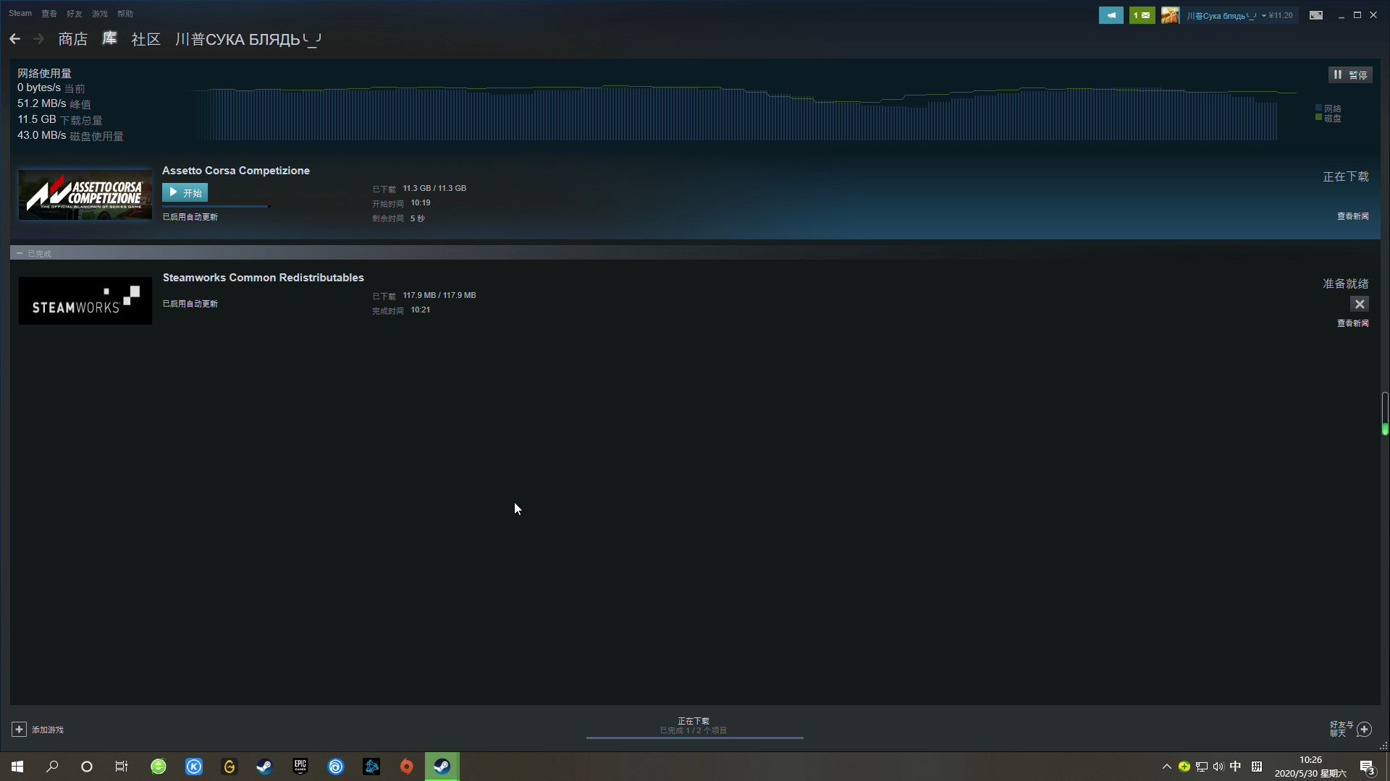The image size is (1390, 781).
Task: Click the bottom overall download progress bar
Action: [x=695, y=738]
